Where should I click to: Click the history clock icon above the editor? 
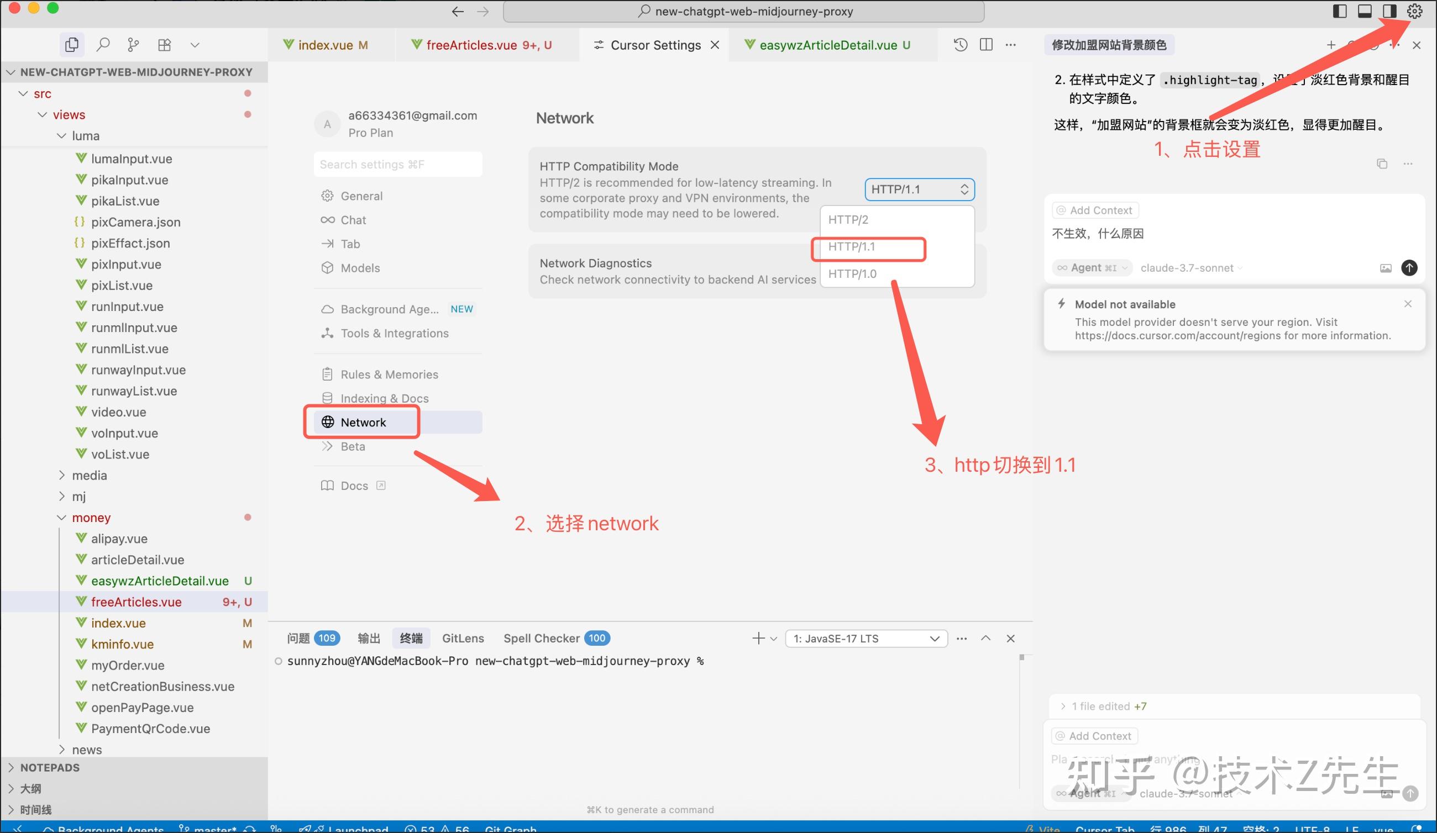click(x=959, y=45)
